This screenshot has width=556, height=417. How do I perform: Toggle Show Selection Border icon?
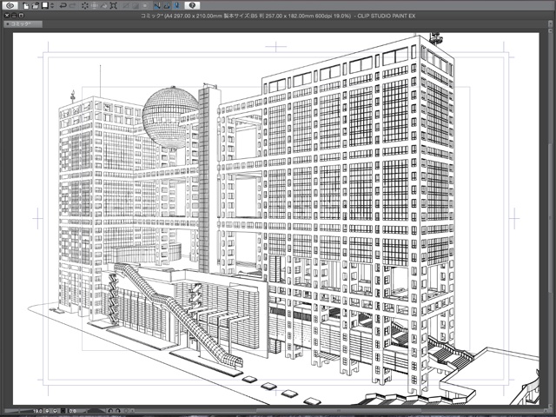[x=145, y=6]
